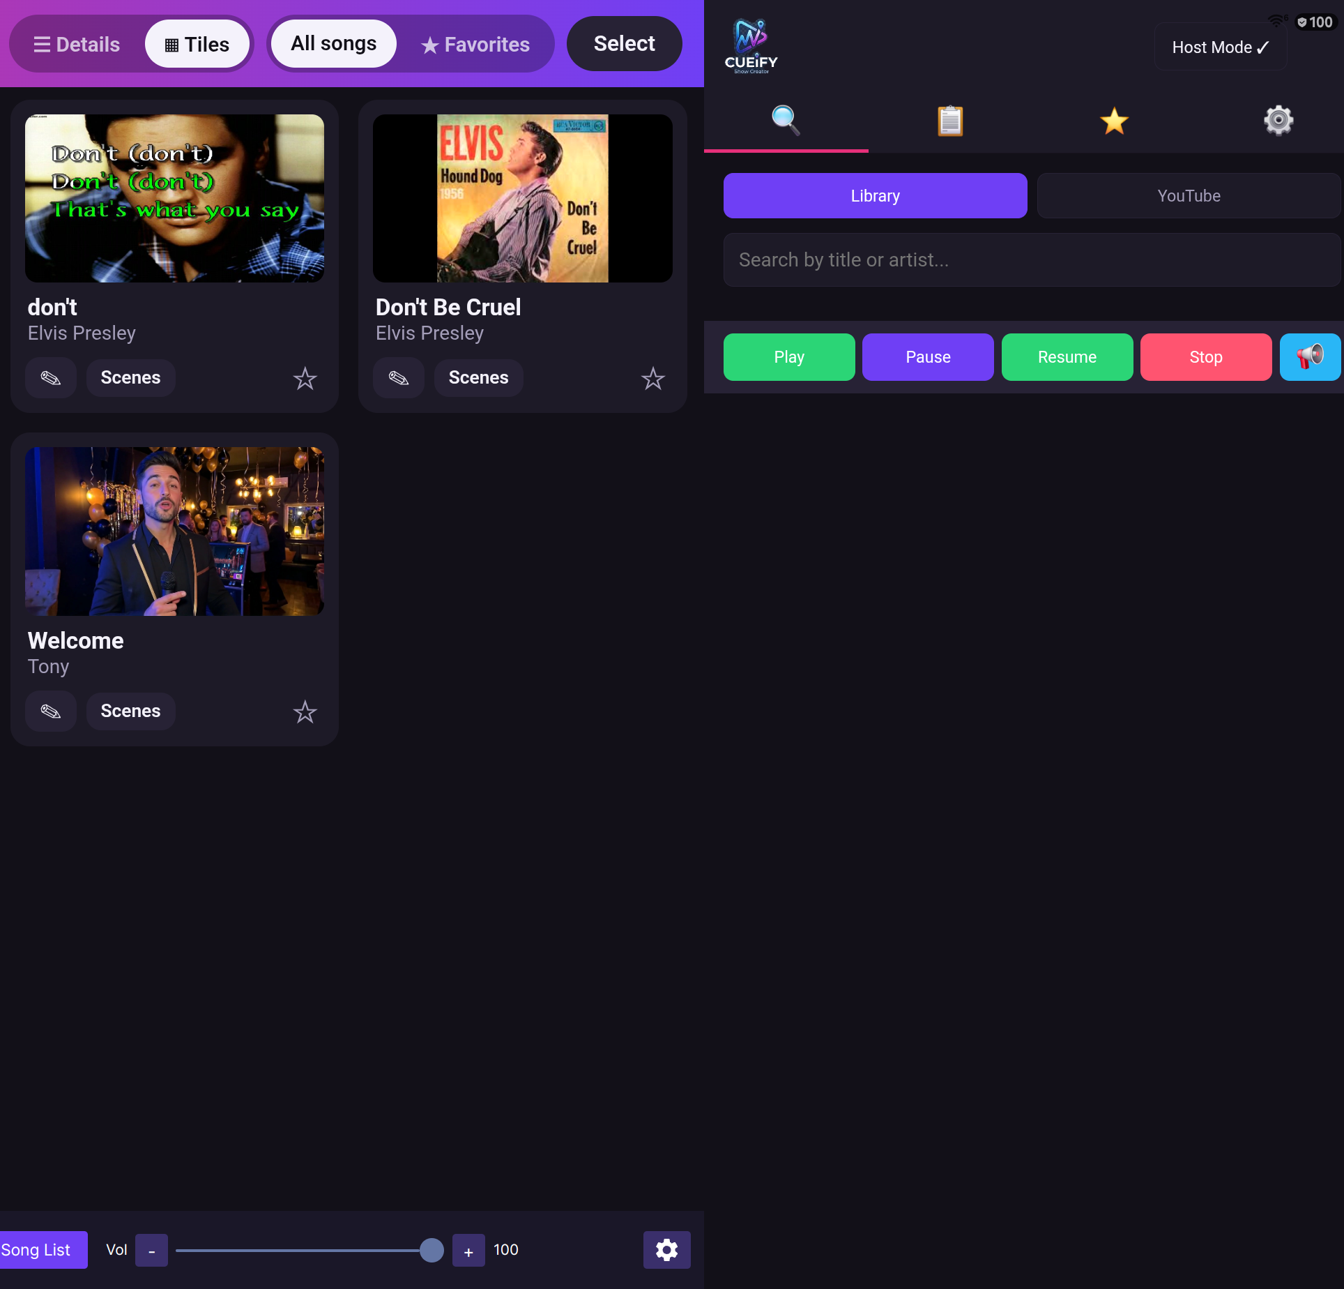Open the clipboard queue tab
This screenshot has height=1289, width=1344.
coord(950,120)
